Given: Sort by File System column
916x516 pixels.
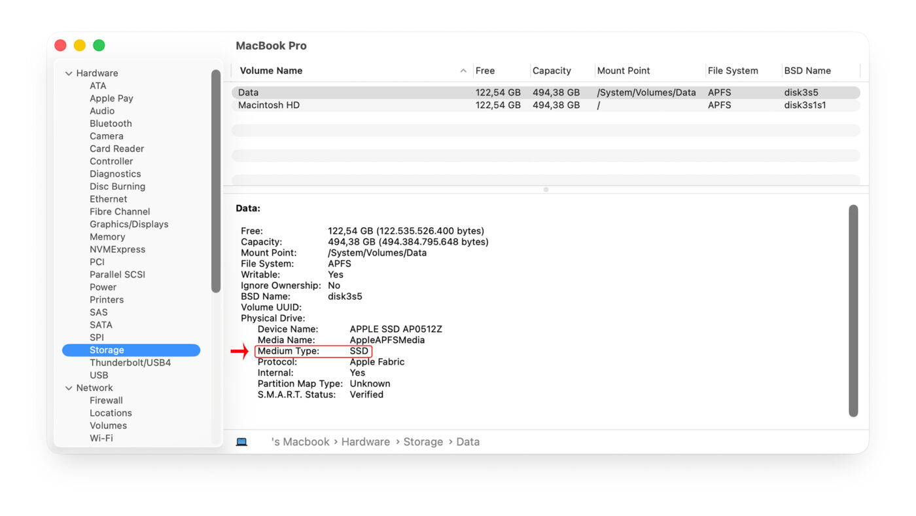Looking at the screenshot, I should (x=732, y=71).
